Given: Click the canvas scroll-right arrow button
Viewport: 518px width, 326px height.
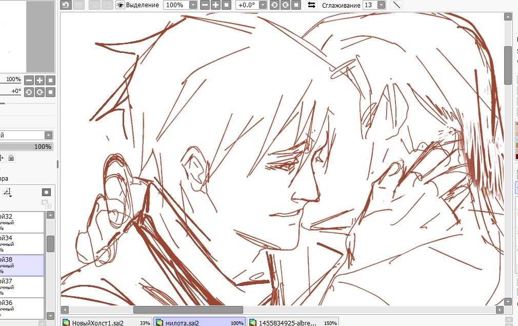Looking at the screenshot, I should [500, 310].
